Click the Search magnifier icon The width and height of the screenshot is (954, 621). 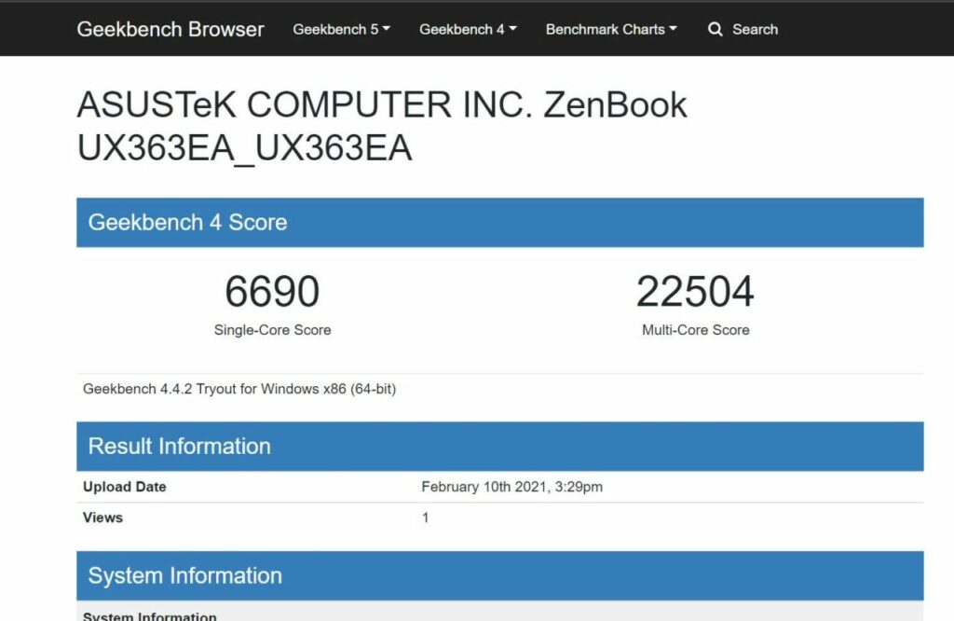click(715, 29)
